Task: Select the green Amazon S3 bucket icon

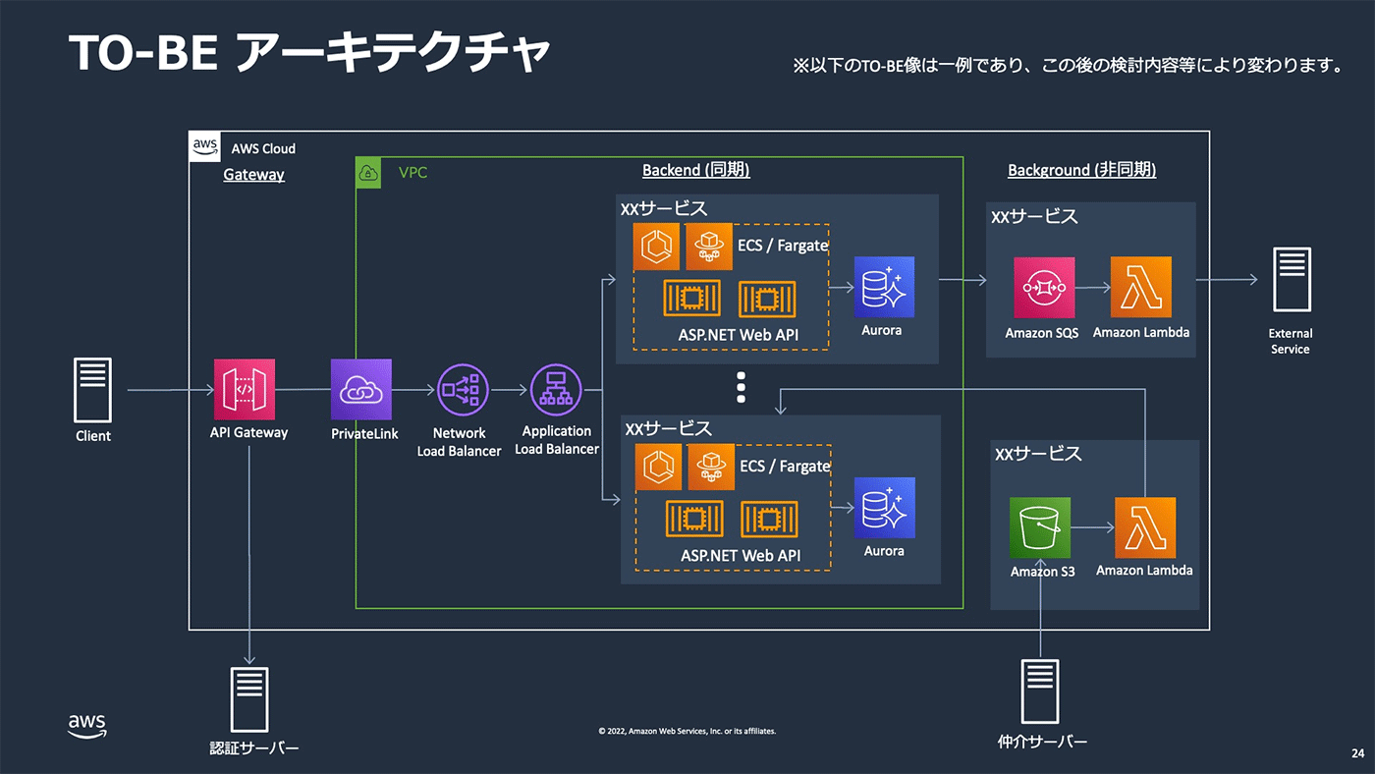Action: 1040,527
